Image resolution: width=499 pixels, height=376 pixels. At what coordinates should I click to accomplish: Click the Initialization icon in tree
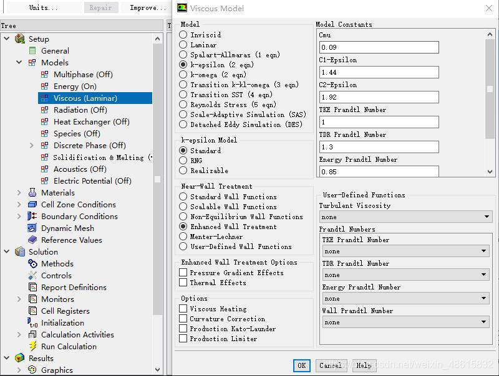click(x=32, y=323)
